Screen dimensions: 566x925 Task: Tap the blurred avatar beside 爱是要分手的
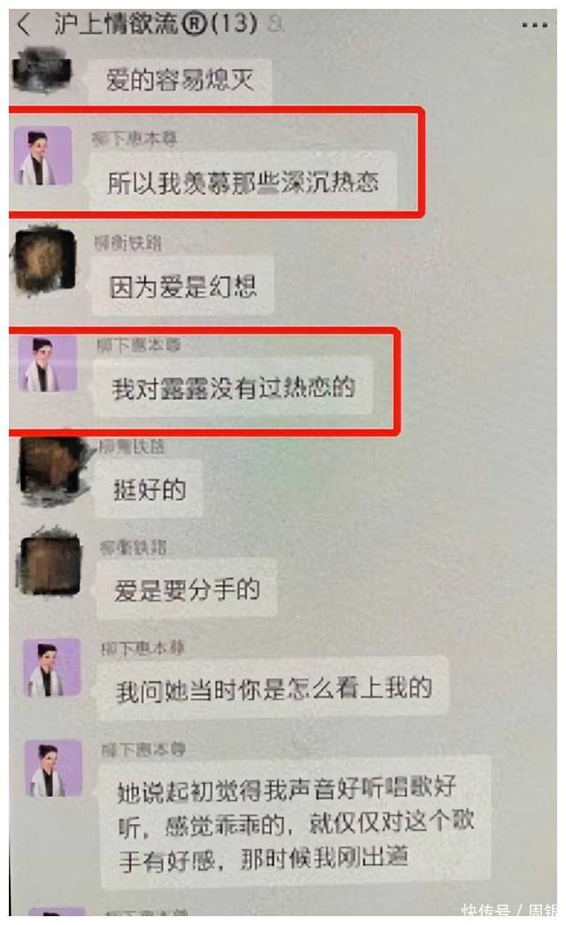(x=50, y=565)
